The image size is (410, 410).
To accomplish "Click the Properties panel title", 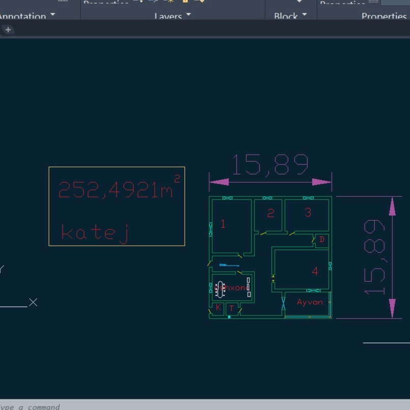I will tap(384, 16).
